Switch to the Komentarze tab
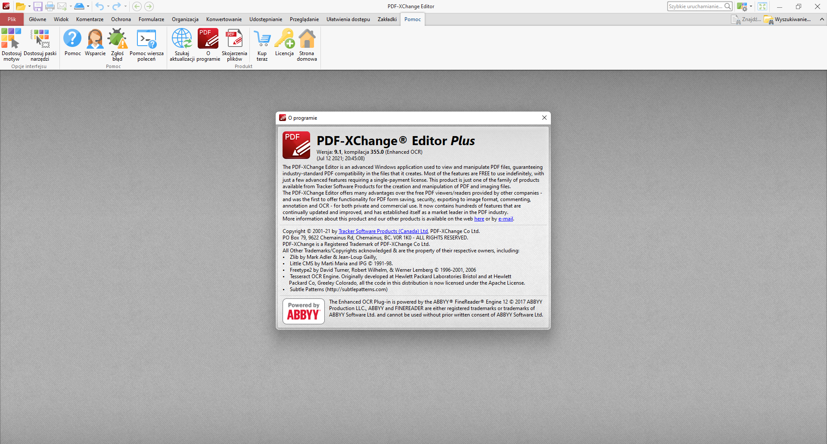827x444 pixels. [x=90, y=19]
